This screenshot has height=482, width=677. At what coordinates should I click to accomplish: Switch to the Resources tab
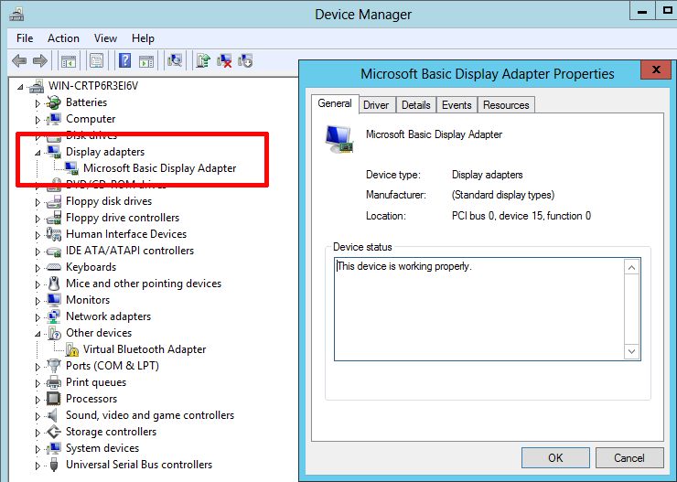[506, 105]
